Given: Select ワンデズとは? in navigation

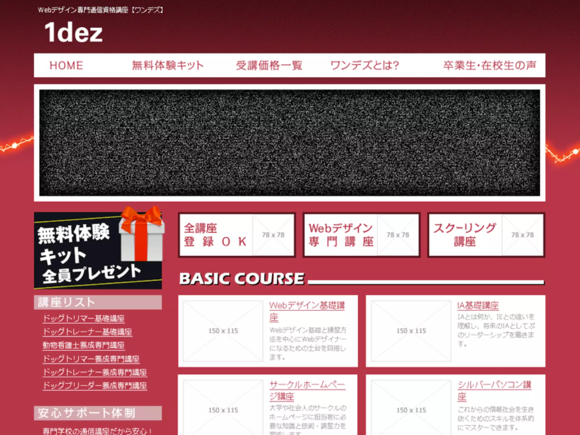Looking at the screenshot, I should (x=365, y=65).
